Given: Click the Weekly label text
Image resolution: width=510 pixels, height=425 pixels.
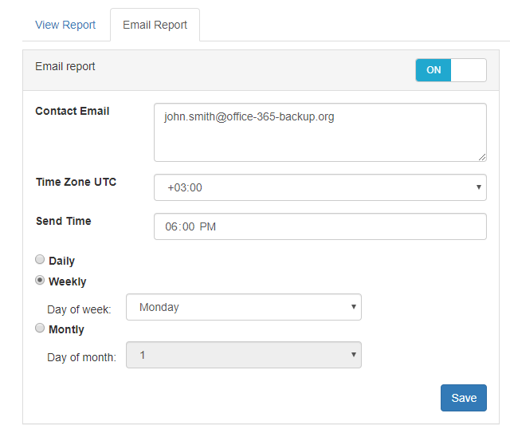Looking at the screenshot, I should point(67,281).
